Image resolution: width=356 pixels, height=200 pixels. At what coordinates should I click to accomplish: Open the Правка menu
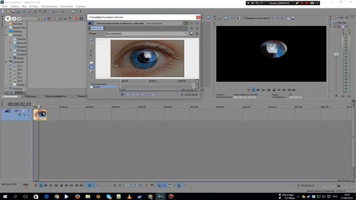(x=15, y=6)
